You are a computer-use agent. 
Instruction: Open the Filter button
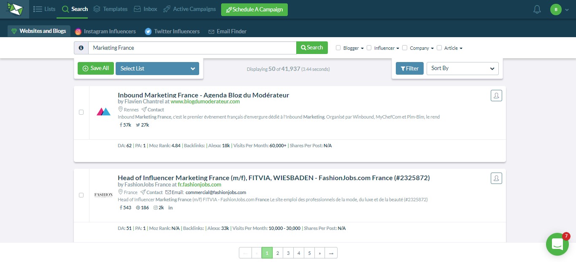tap(410, 68)
